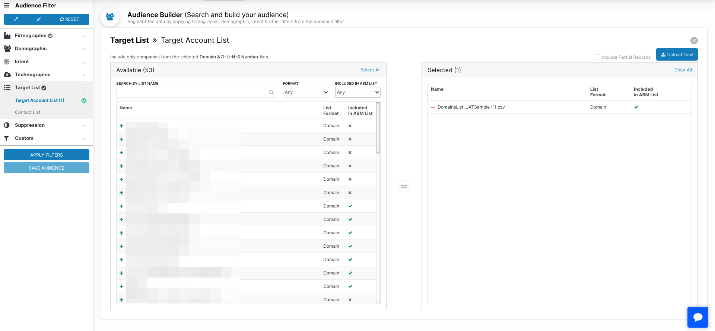Image resolution: width=715 pixels, height=331 pixels.
Task: Expand the Technographic section chevron
Action: [x=84, y=75]
